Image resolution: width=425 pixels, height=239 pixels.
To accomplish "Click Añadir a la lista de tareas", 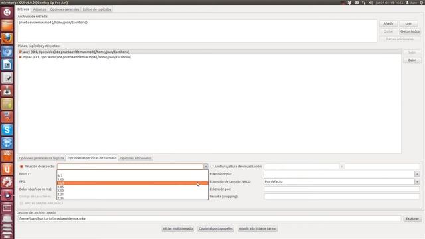I will pos(258,228).
